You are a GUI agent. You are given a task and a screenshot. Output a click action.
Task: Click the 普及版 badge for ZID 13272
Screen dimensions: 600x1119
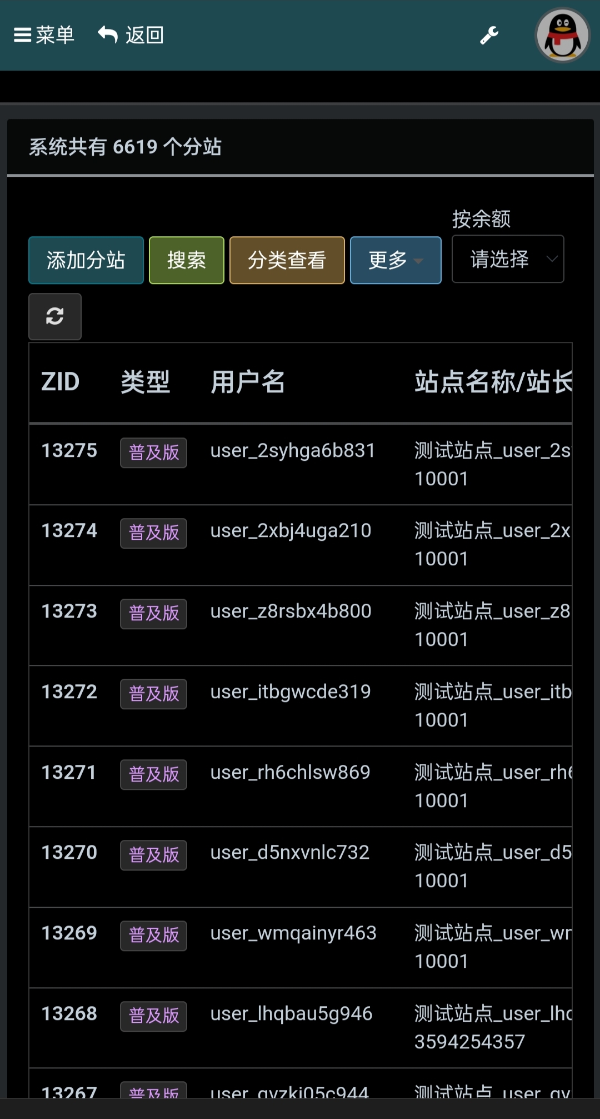153,694
